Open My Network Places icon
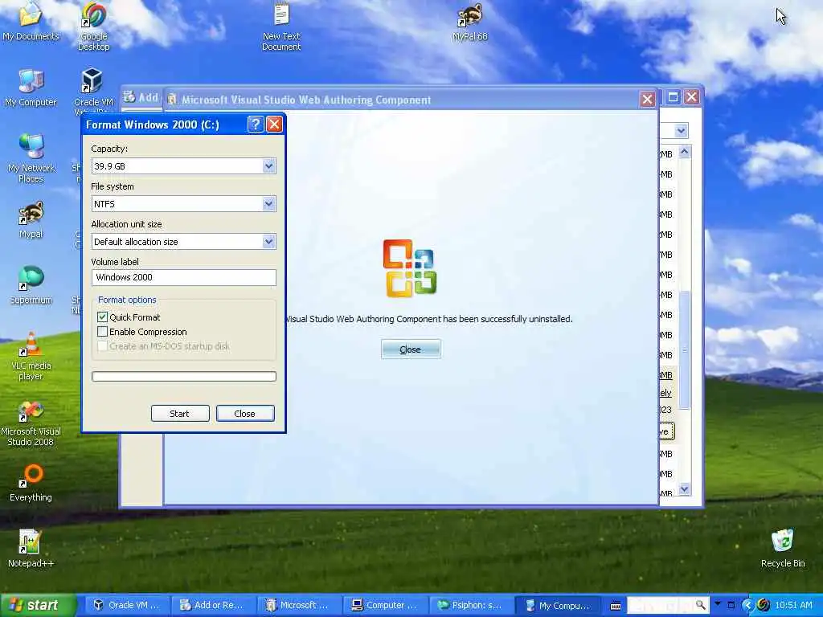The width and height of the screenshot is (823, 617). pos(31,157)
